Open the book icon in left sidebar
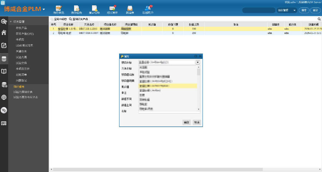 click(x=4, y=71)
